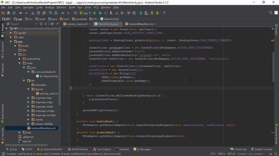Open the ANTLR Preview tool window
This screenshot has height=156, width=279.
pyautogui.click(x=78, y=149)
